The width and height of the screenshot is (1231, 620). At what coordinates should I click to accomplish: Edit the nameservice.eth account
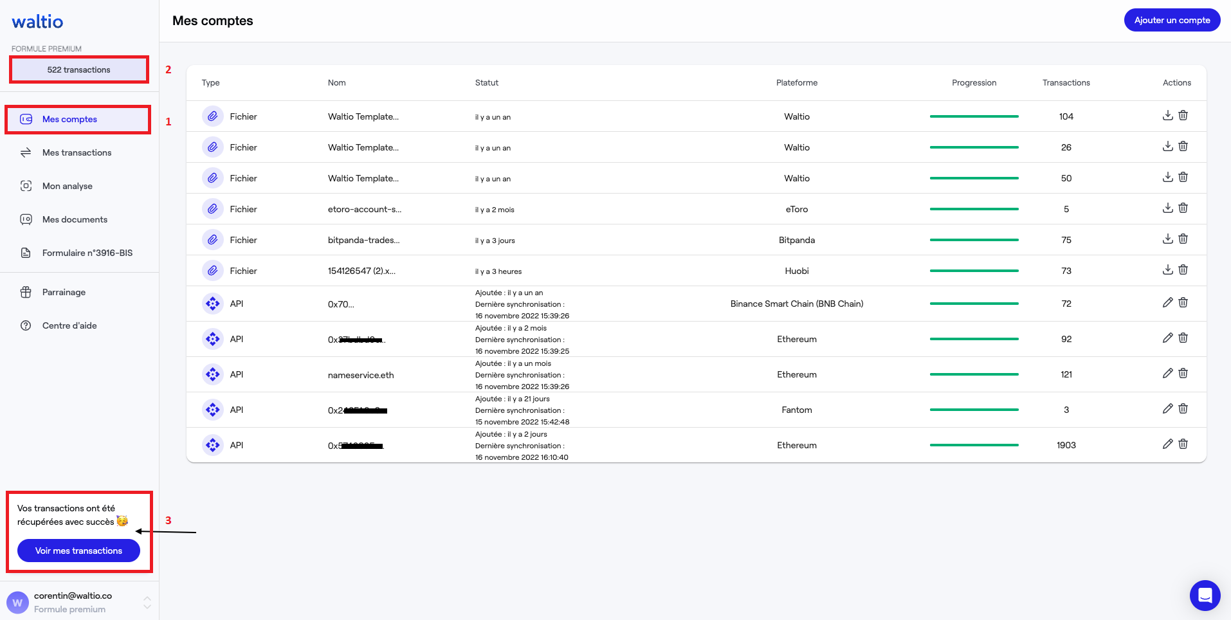coord(1168,373)
